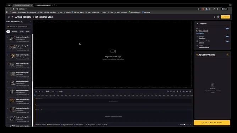
Task: Click the streams list scrollbar
Action: pyautogui.click(x=33, y=57)
